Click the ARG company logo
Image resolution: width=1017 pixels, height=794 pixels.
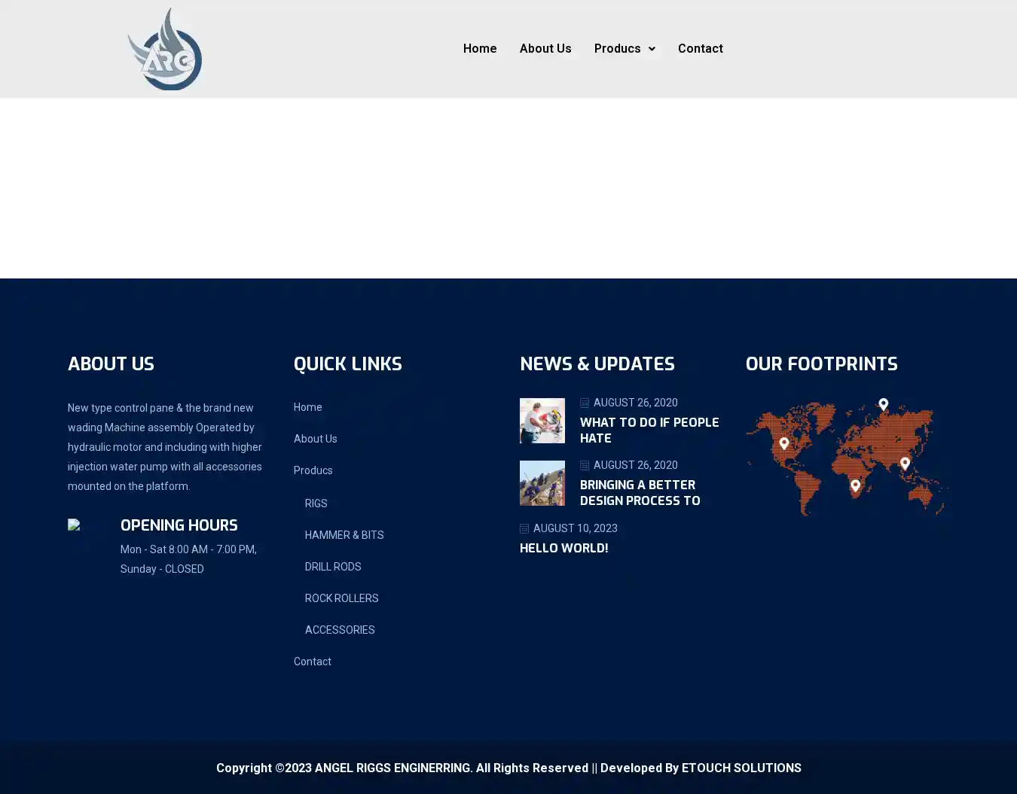[165, 49]
